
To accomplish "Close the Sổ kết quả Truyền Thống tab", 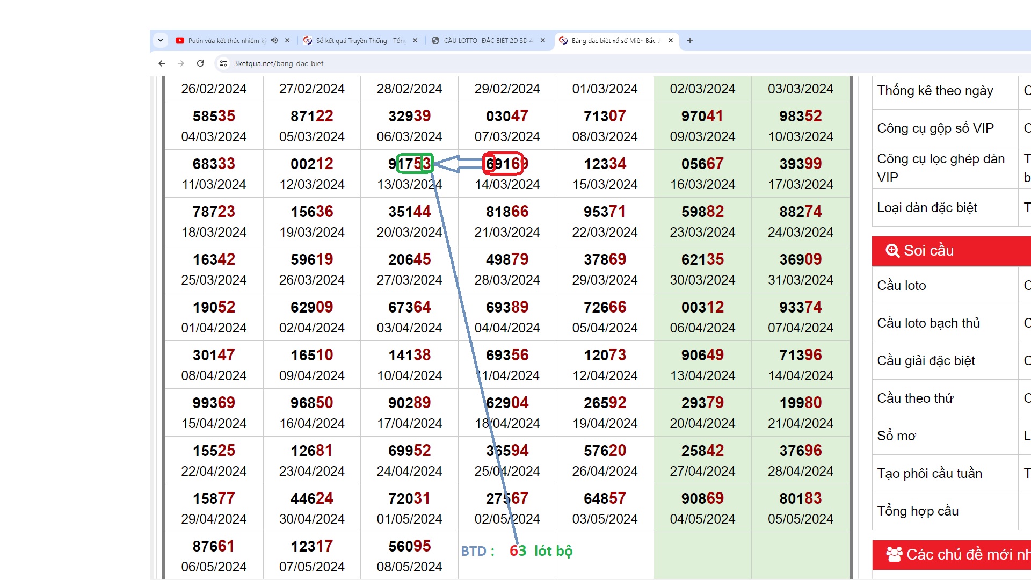I will (415, 40).
